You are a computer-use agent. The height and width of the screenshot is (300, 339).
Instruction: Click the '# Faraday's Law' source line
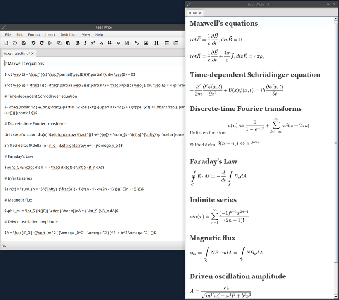click(x=19, y=156)
